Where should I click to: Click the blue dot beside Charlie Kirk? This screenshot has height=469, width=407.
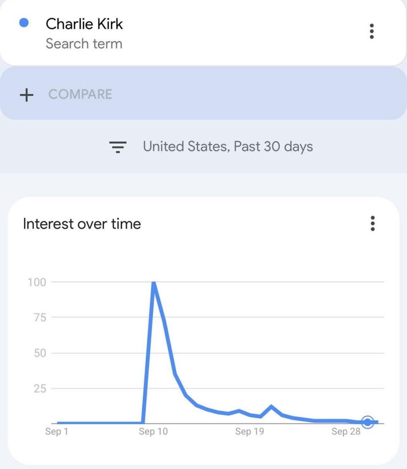pyautogui.click(x=24, y=23)
